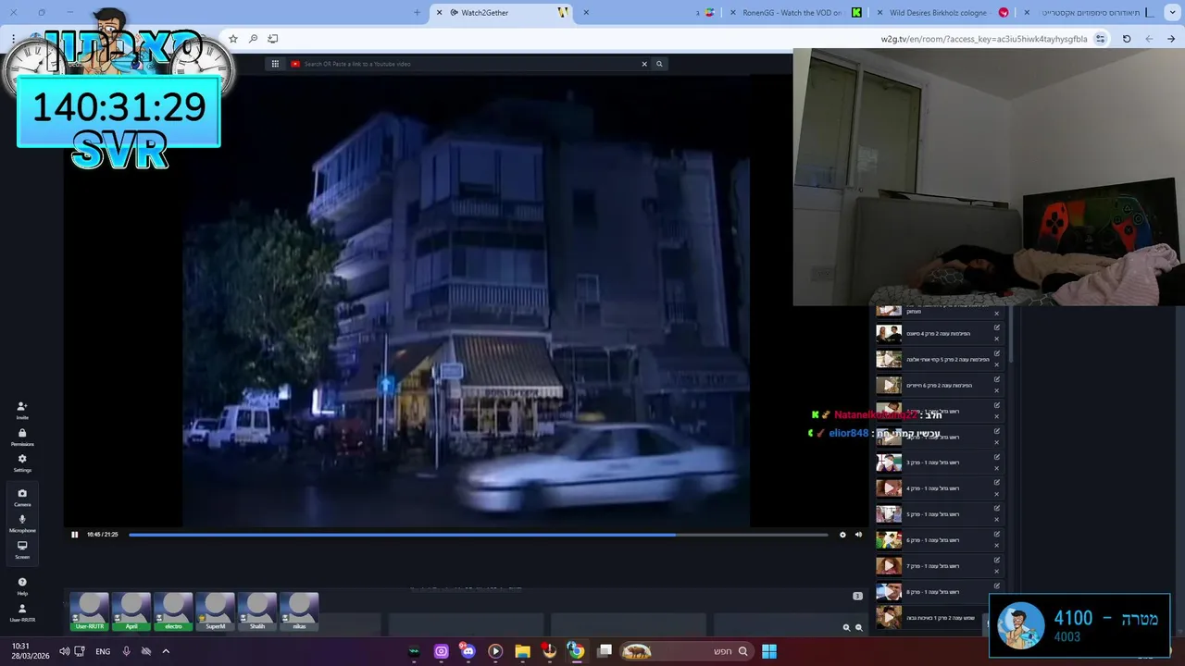The image size is (1185, 666).
Task: Switch to Wild Desires Birkholz cologne tab
Action: click(x=944, y=12)
